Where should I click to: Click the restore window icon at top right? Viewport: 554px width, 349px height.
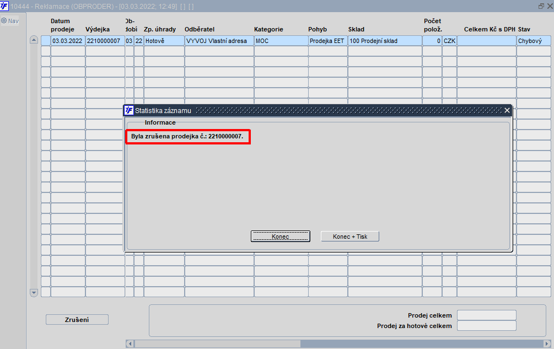(541, 7)
